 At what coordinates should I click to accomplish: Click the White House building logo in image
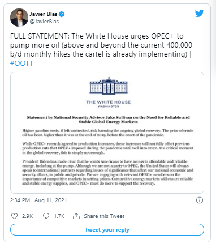tap(109, 86)
